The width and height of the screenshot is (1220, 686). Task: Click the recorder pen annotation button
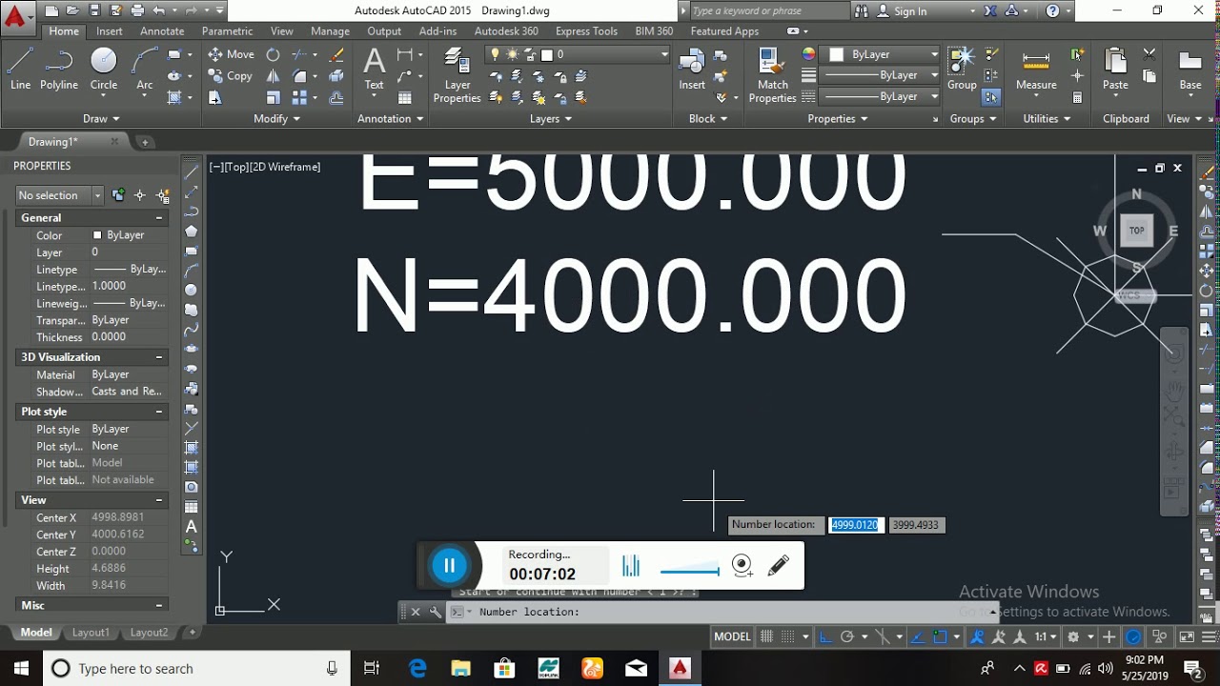778,566
